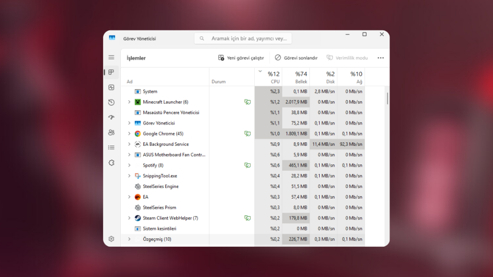The width and height of the screenshot is (493, 277).
Task: Expand the ASUS Motherboard Fan Control row
Action: pyautogui.click(x=129, y=155)
